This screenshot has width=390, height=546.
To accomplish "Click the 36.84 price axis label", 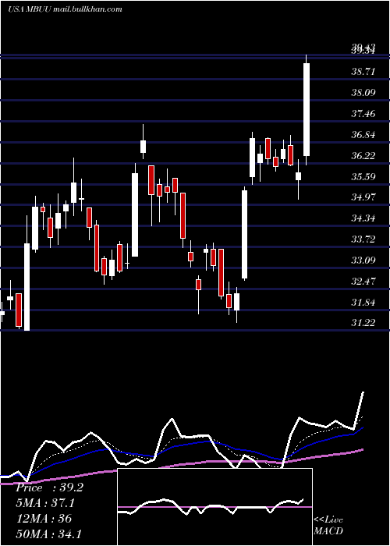I will (363, 135).
